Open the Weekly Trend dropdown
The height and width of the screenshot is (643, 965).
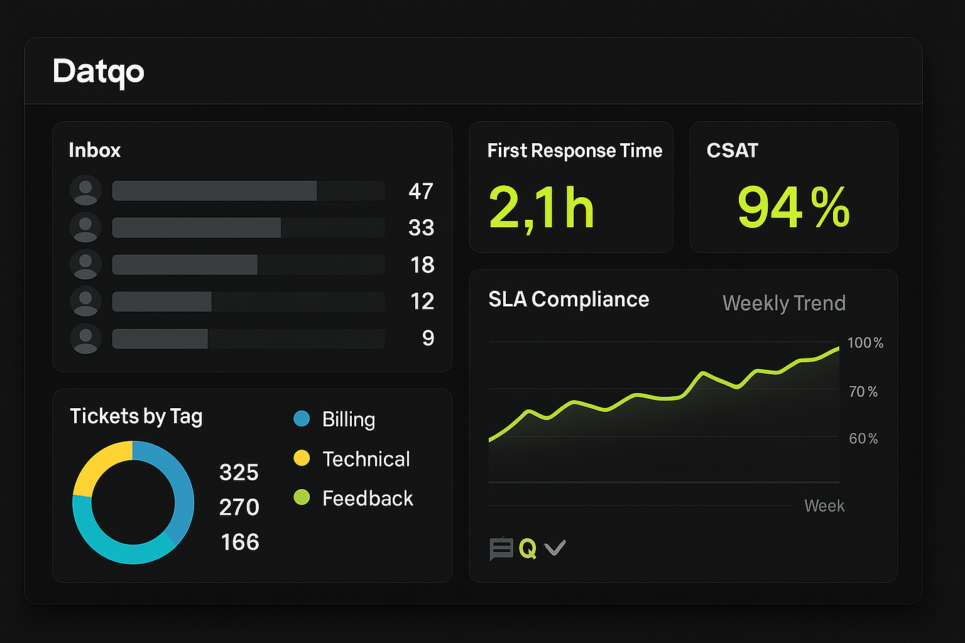tap(784, 303)
